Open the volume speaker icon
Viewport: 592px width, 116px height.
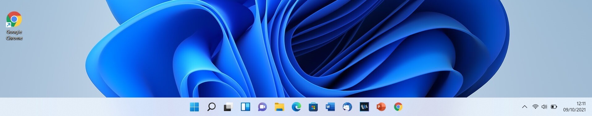click(x=544, y=107)
